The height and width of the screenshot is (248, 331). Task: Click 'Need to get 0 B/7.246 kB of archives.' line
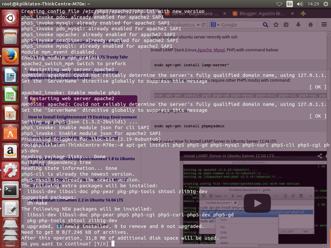pos(75,232)
